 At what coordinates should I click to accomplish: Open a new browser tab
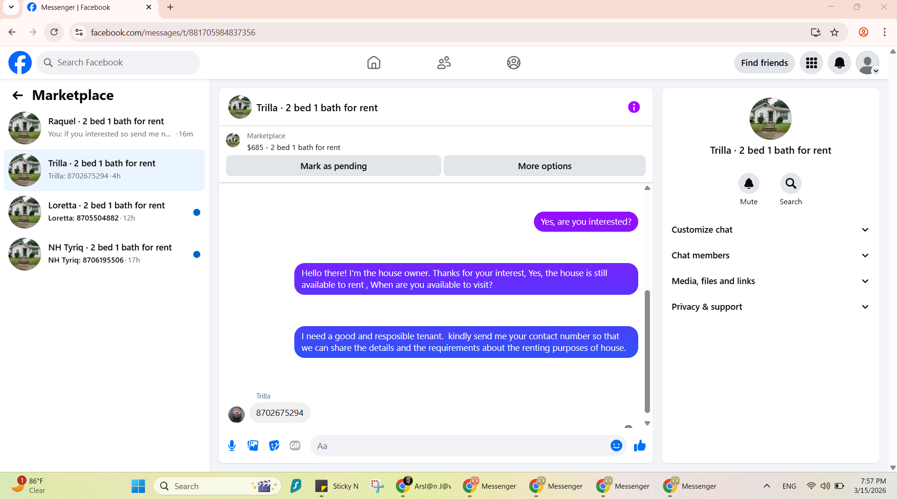(170, 7)
